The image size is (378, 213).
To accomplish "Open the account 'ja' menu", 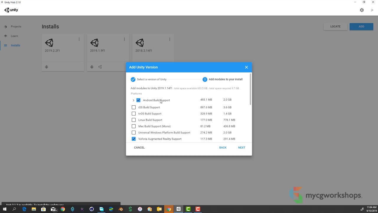I will click(x=372, y=10).
